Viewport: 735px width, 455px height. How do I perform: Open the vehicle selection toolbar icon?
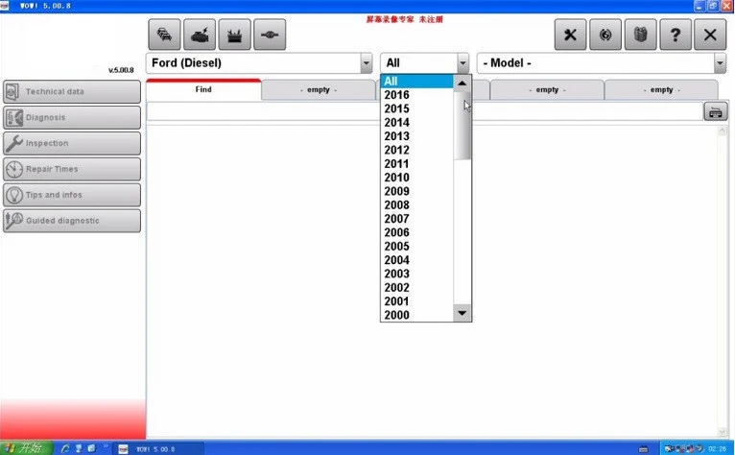[164, 35]
